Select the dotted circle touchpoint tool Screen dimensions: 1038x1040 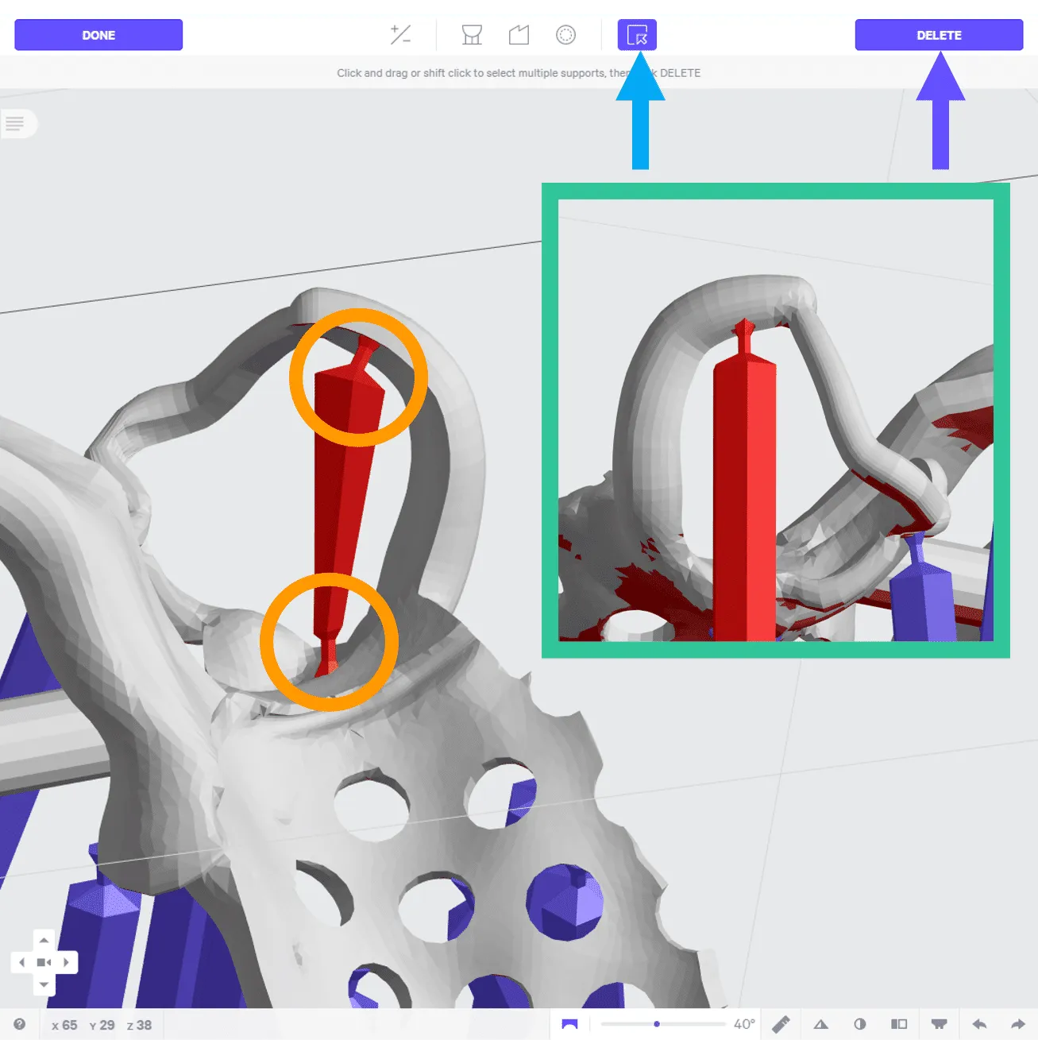pyautogui.click(x=565, y=34)
